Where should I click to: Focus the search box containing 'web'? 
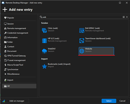pyautogui.click(x=82, y=17)
